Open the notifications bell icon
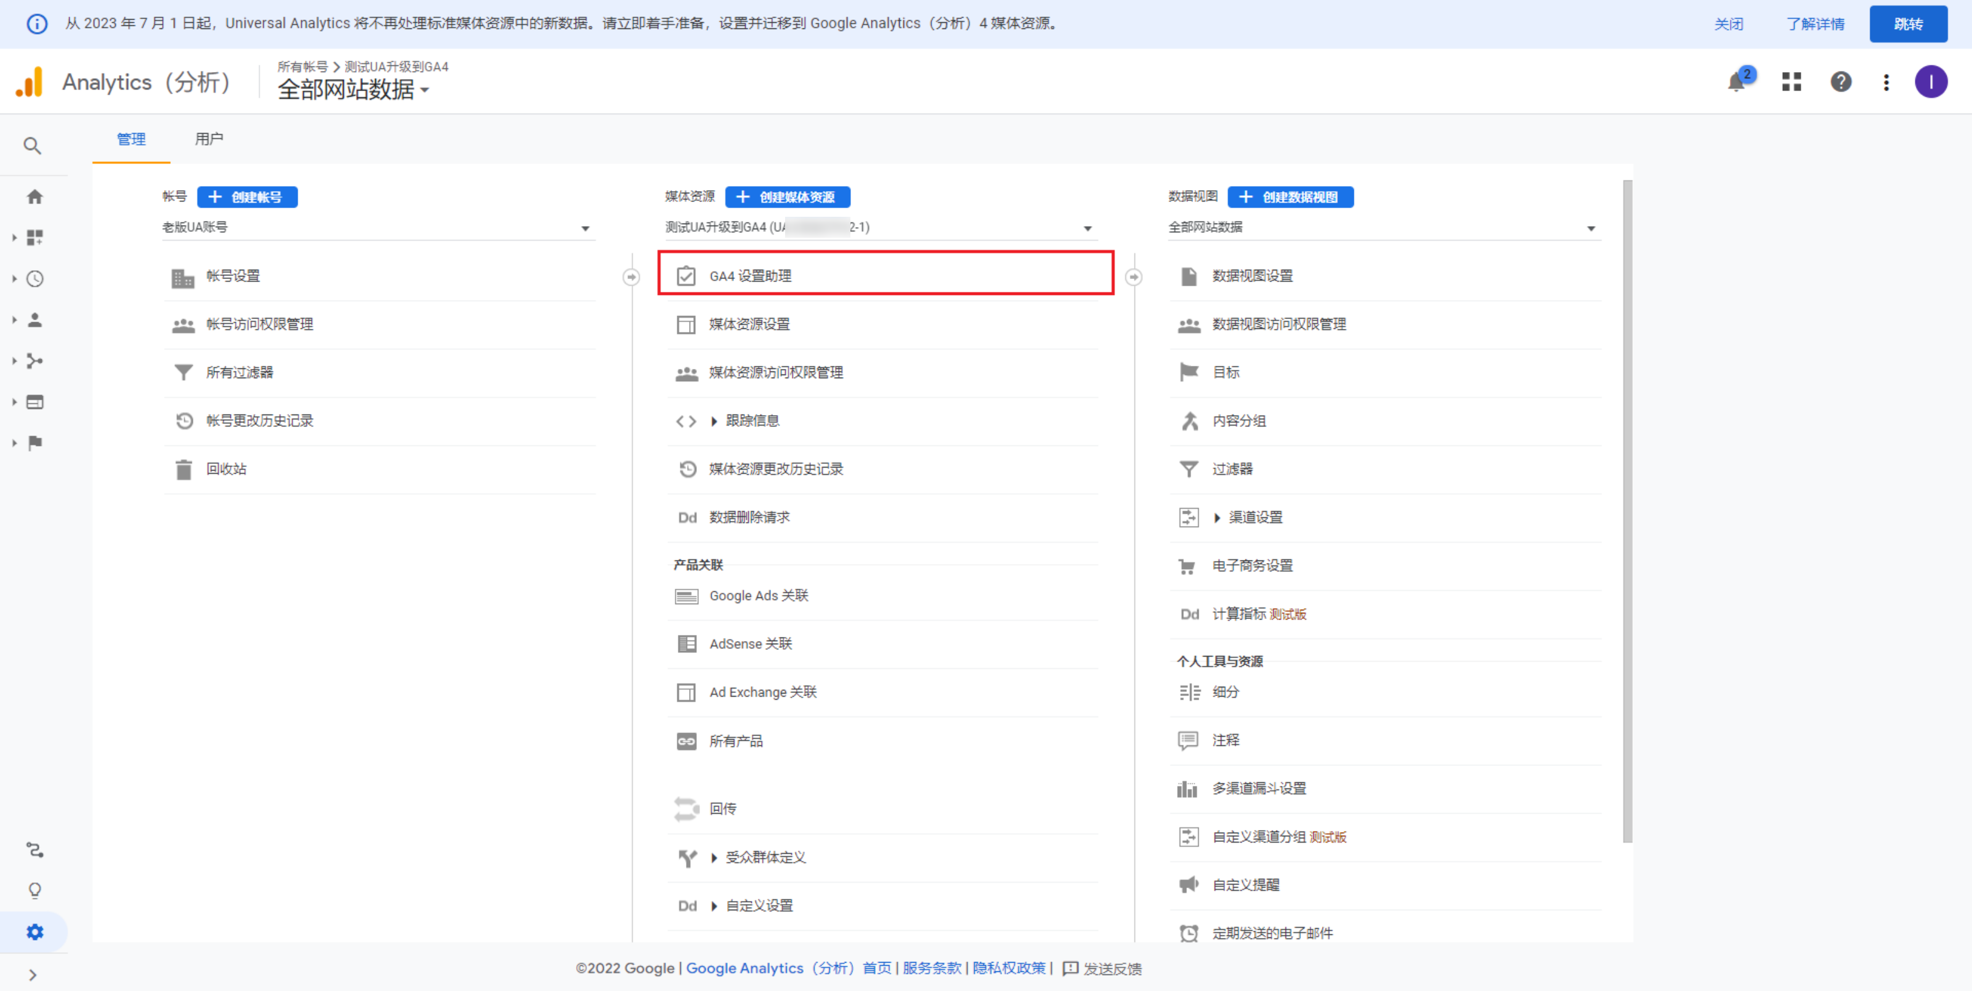The width and height of the screenshot is (1972, 991). [1736, 82]
